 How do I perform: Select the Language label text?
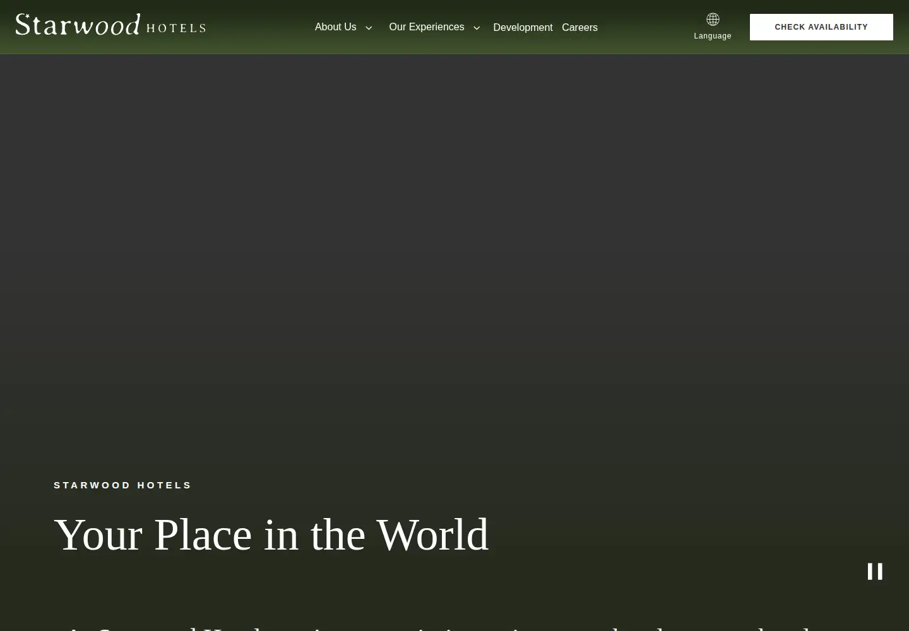tap(713, 36)
